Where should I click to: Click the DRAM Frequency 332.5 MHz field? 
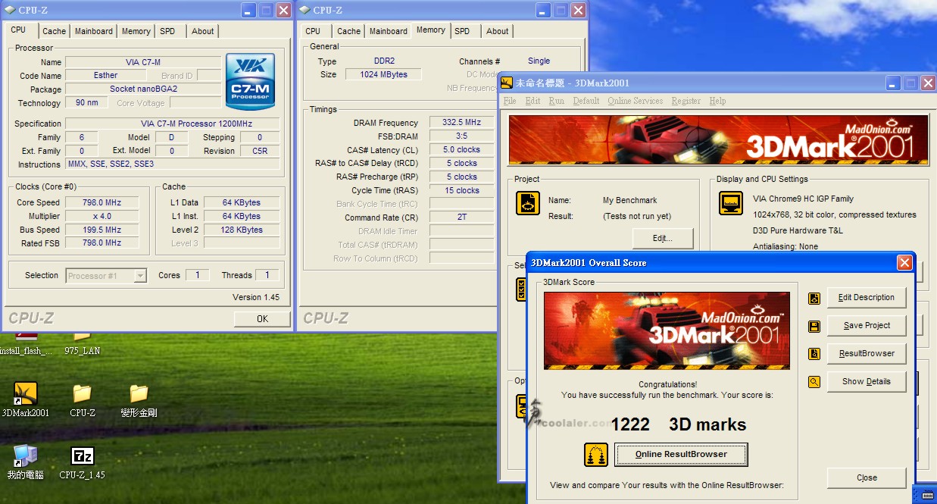point(461,123)
